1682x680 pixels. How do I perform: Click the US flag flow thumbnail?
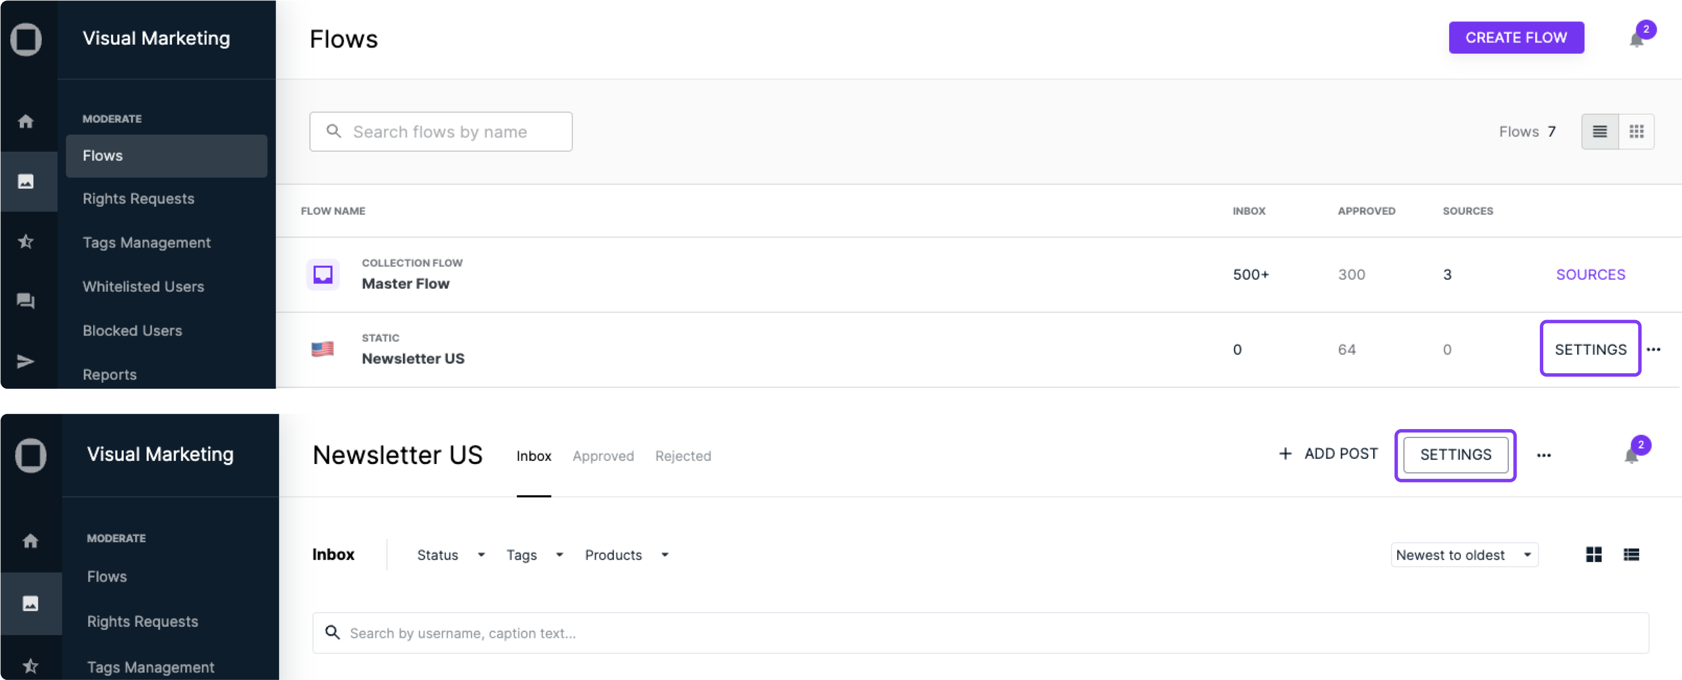pyautogui.click(x=323, y=350)
